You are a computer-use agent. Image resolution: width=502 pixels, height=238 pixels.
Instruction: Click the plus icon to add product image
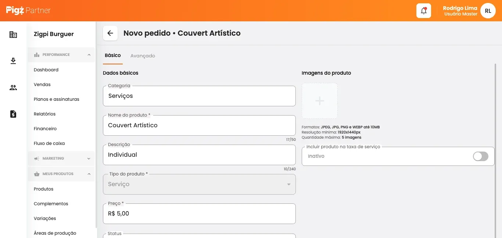[x=319, y=100]
